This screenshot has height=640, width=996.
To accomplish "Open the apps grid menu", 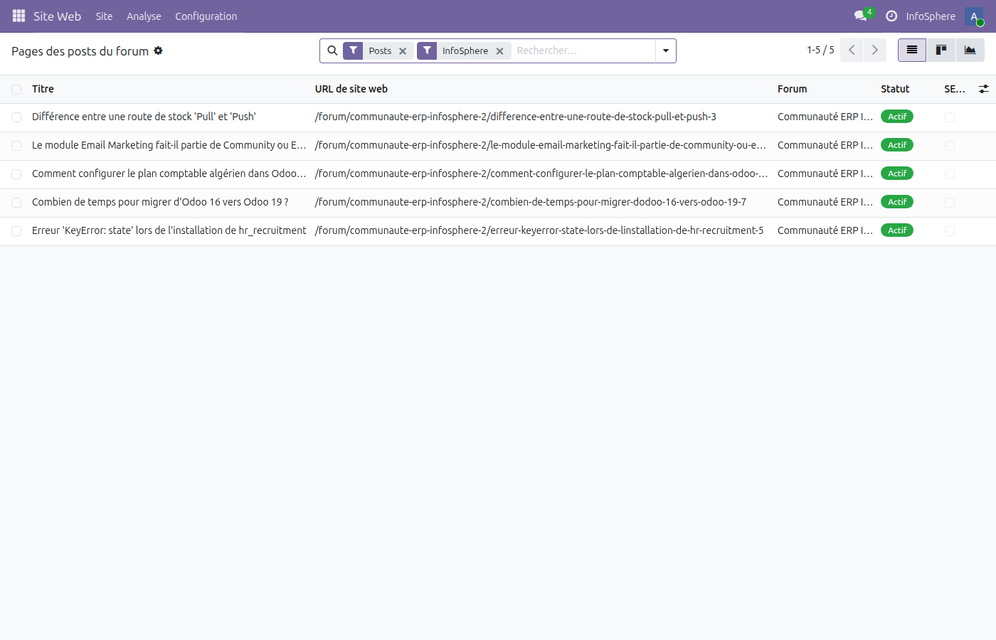I will 18,16.
